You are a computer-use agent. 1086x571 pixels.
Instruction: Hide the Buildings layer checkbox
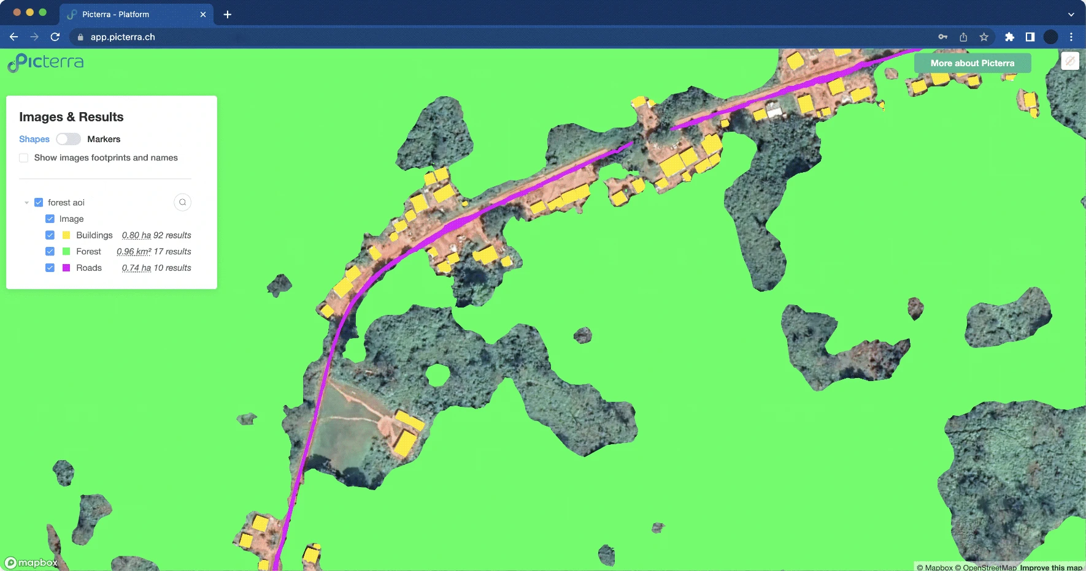pyautogui.click(x=50, y=235)
